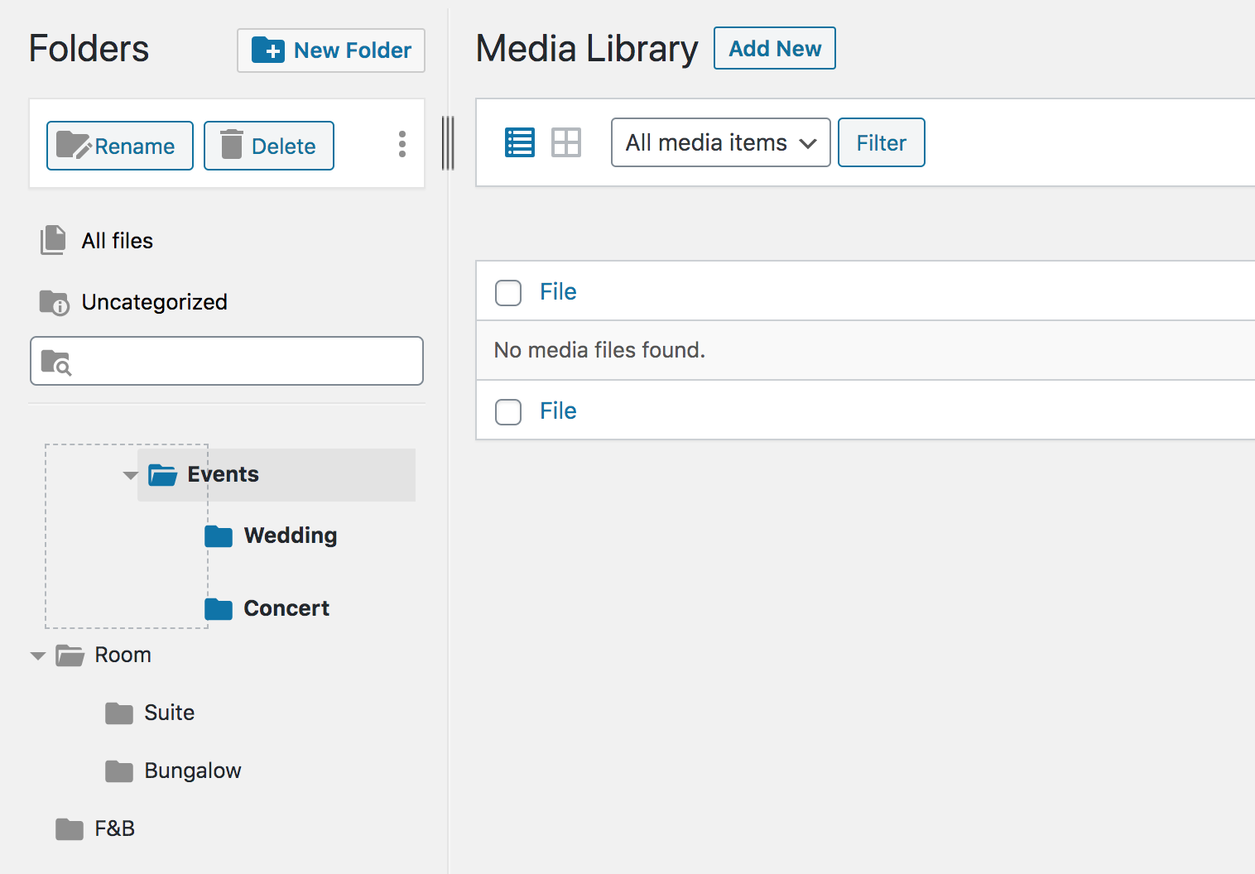1255x874 pixels.
Task: Toggle select-all checkbox in table header
Action: click(508, 292)
